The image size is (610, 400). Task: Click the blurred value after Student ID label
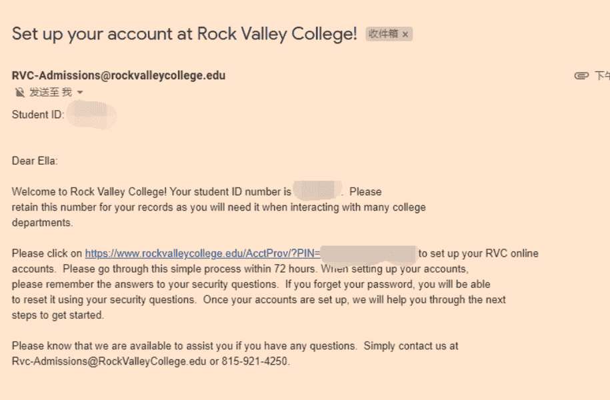(x=92, y=115)
